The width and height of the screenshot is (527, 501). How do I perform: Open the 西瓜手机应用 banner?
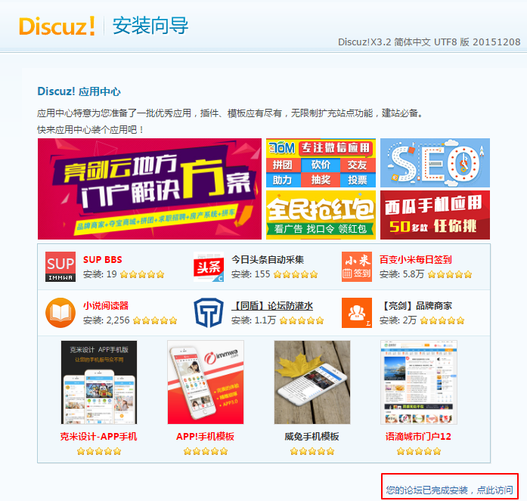coord(435,215)
